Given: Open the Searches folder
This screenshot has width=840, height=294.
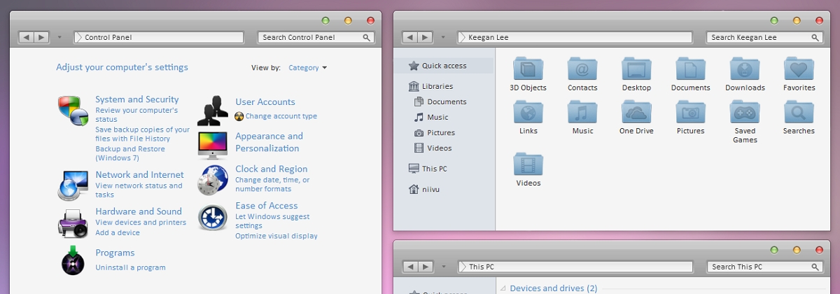Looking at the screenshot, I should pyautogui.click(x=799, y=112).
